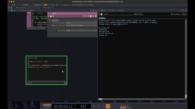
Task: Clear the Textport output
Action: tap(184, 14)
